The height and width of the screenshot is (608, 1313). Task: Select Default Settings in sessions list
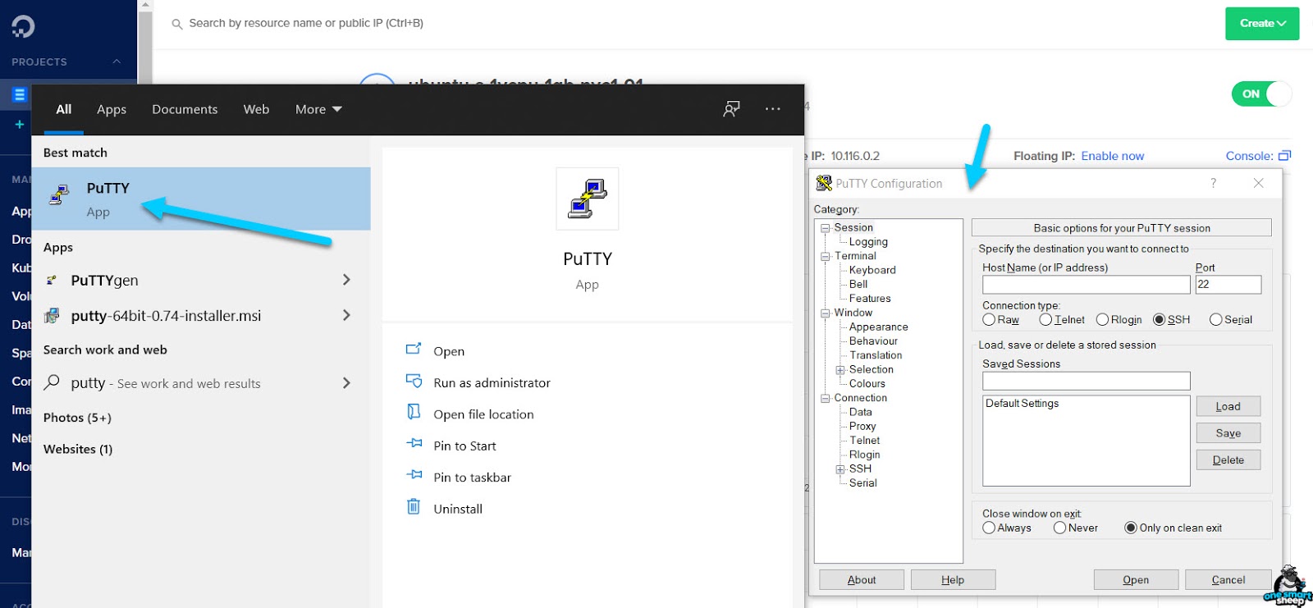point(1022,404)
